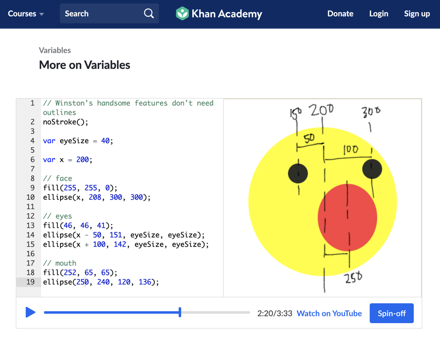
Task: Click the Khan Academy leaf logo
Action: click(182, 13)
